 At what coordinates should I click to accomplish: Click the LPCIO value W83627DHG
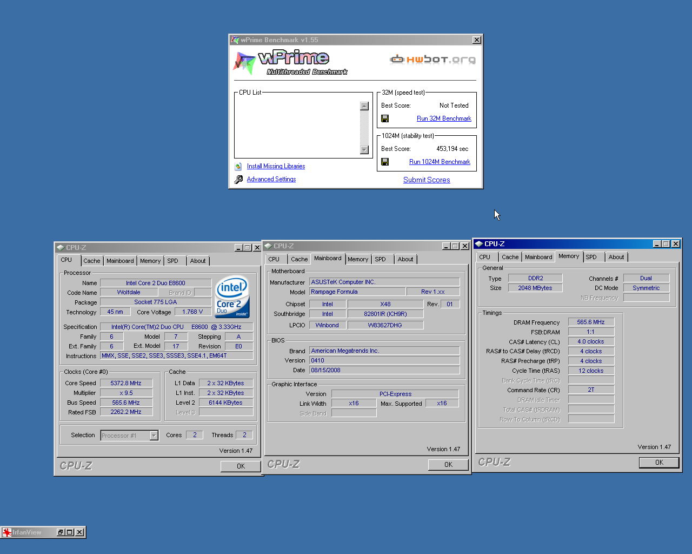click(385, 325)
